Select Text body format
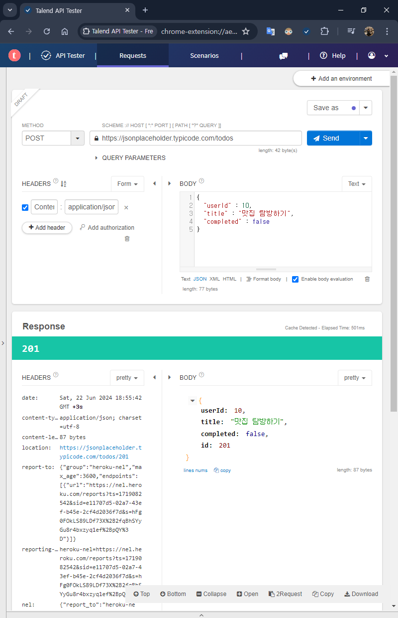The height and width of the screenshot is (618, 398). point(186,279)
